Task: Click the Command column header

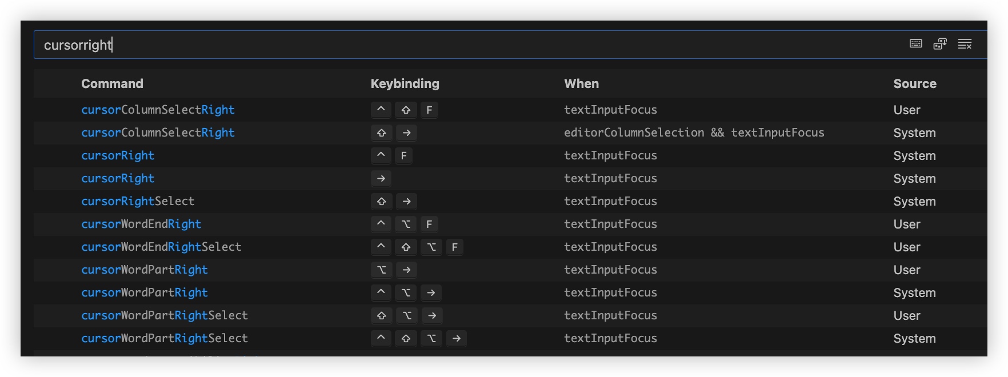Action: (112, 83)
